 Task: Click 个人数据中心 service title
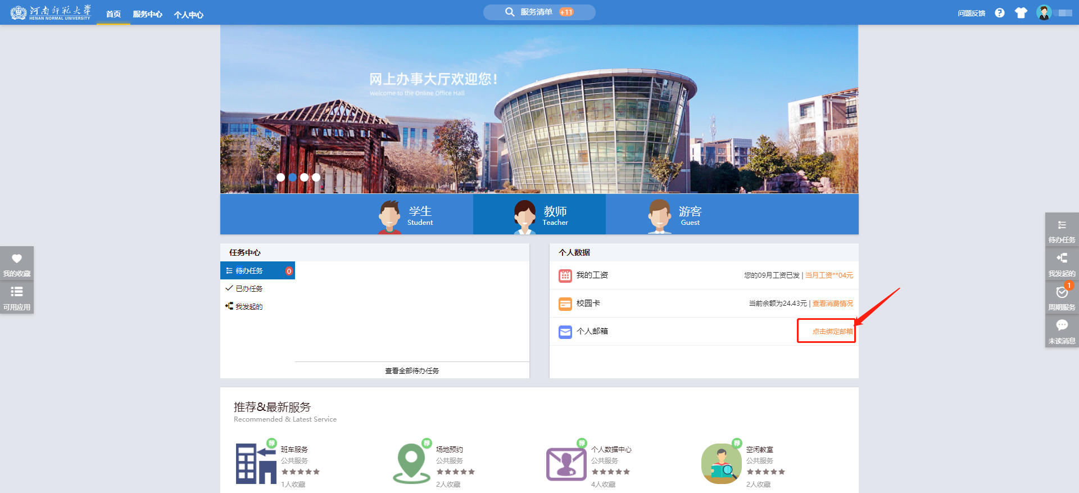coord(611,449)
